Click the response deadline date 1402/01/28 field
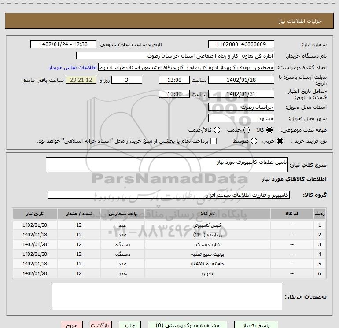This screenshot has height=328, width=339. pos(241,80)
